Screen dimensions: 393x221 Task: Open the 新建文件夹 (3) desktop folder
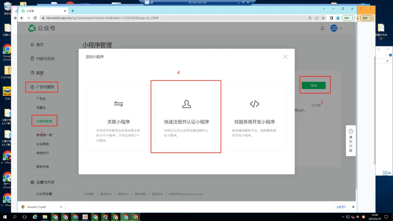pyautogui.click(x=381, y=32)
